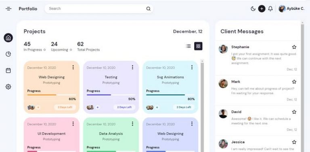Click the Portfolio title link

click(x=28, y=9)
